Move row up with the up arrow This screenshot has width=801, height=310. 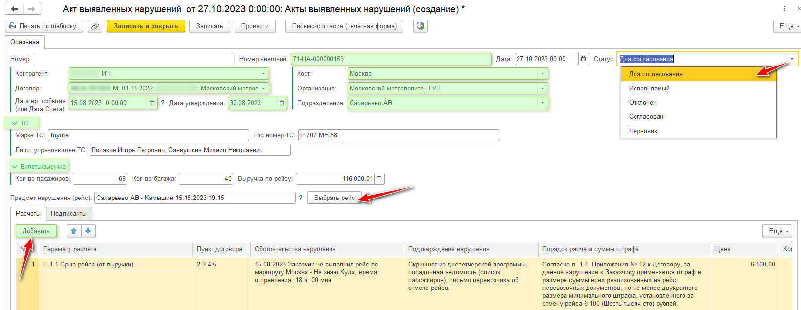coord(74,231)
